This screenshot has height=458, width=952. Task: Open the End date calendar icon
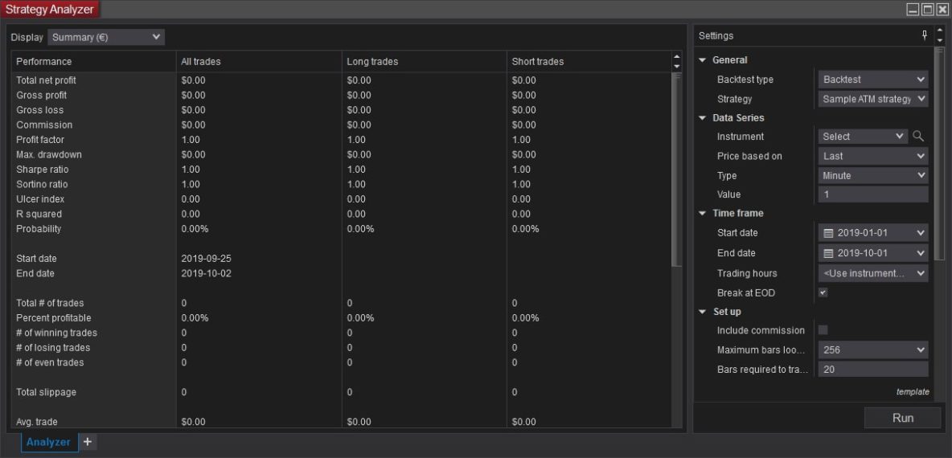point(828,253)
